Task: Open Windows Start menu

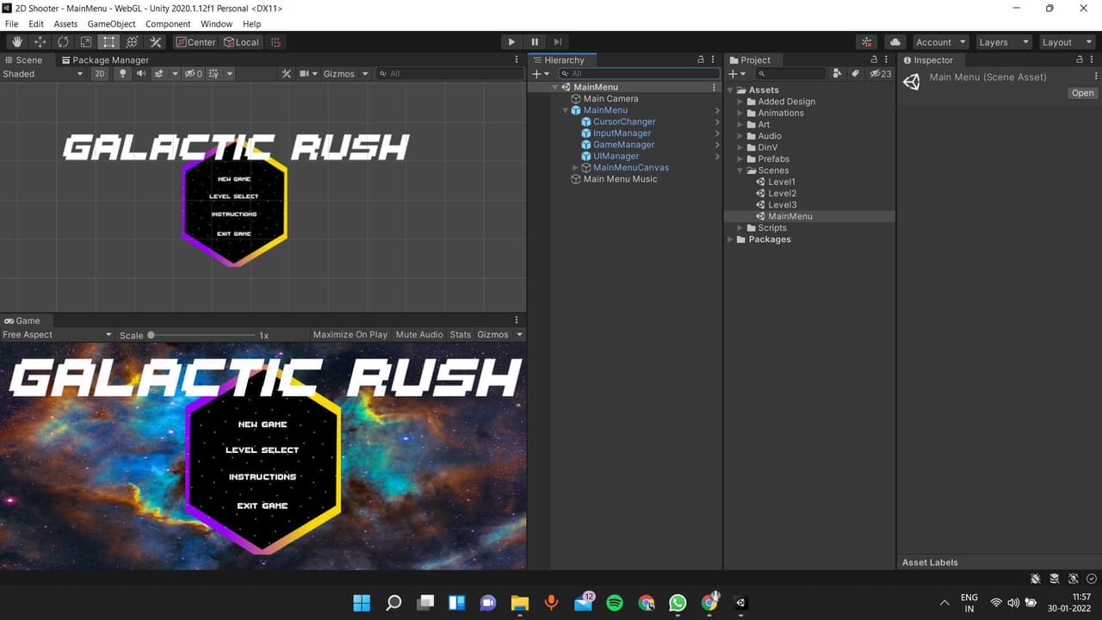Action: click(x=362, y=603)
